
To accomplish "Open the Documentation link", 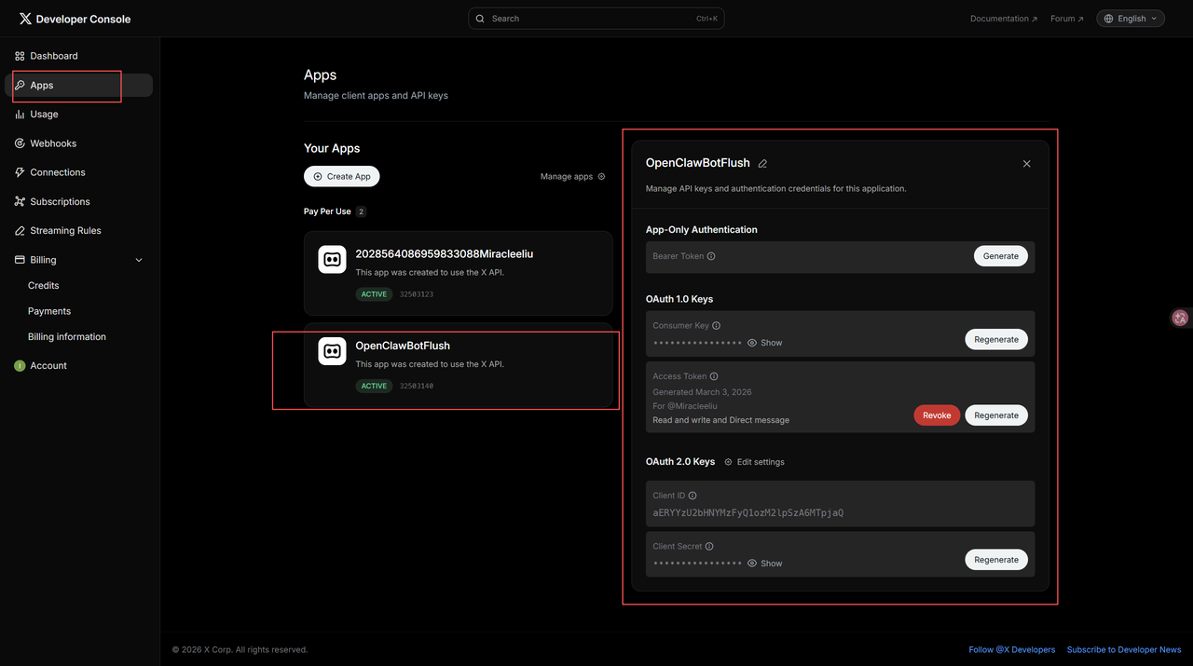I will click(1004, 19).
